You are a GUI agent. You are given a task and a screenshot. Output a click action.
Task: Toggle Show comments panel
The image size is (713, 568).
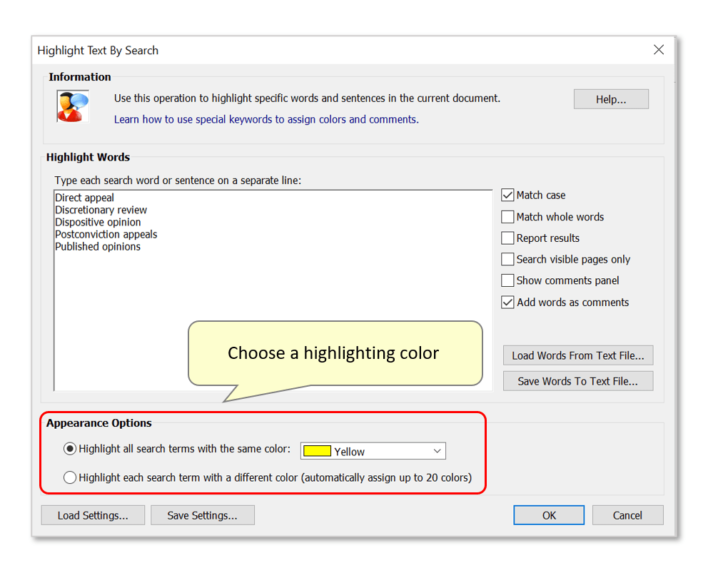(507, 280)
